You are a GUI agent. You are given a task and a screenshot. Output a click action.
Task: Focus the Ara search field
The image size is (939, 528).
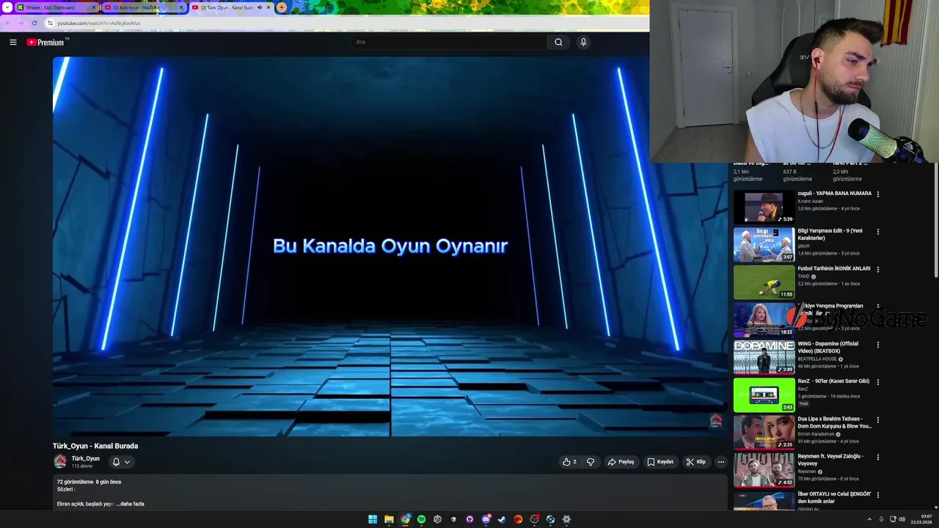click(x=448, y=42)
